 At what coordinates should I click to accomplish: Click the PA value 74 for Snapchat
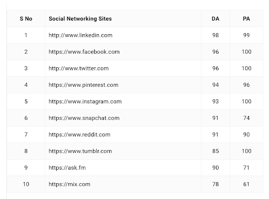tap(246, 118)
